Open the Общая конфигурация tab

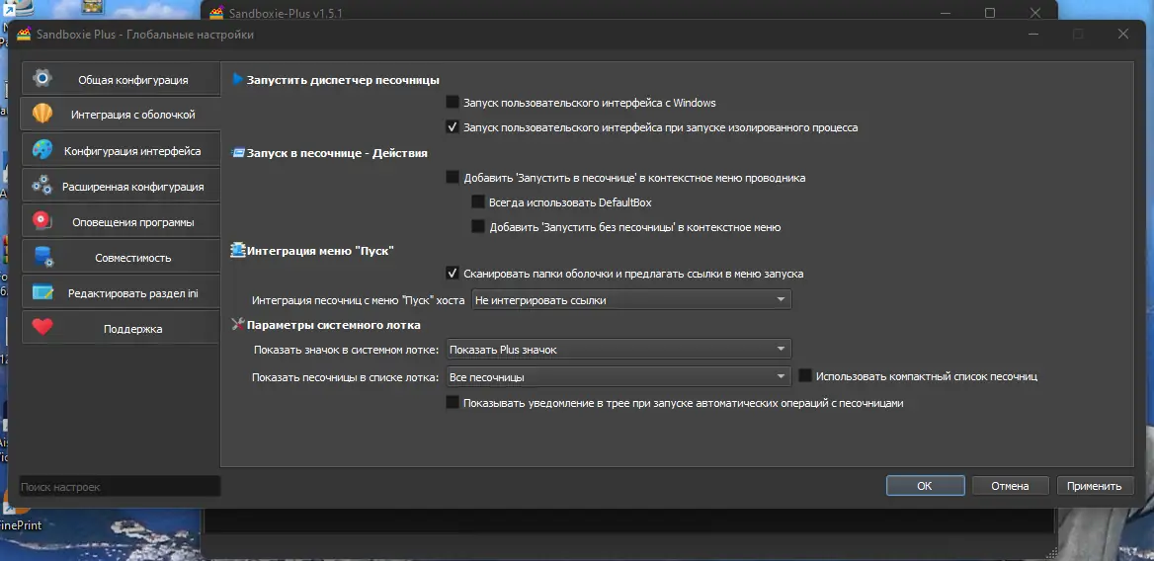pos(121,79)
